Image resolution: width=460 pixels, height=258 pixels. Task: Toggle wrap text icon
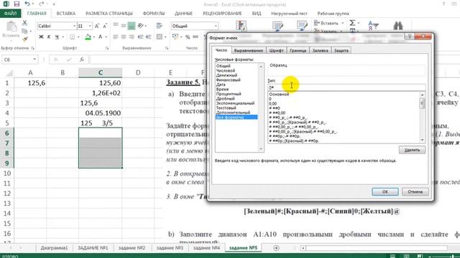point(160,26)
